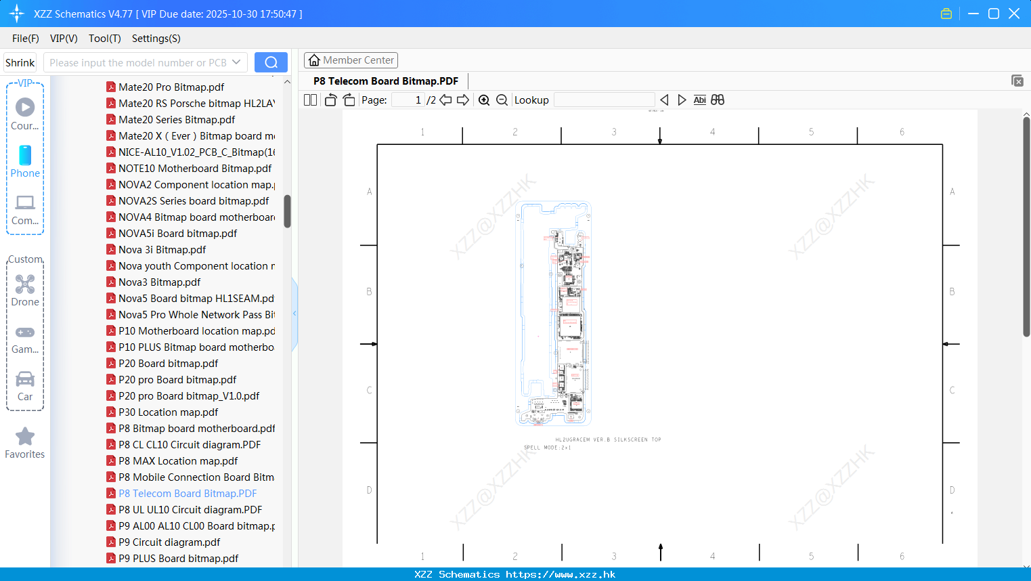Open the Tool(T) menu

[x=105, y=39]
